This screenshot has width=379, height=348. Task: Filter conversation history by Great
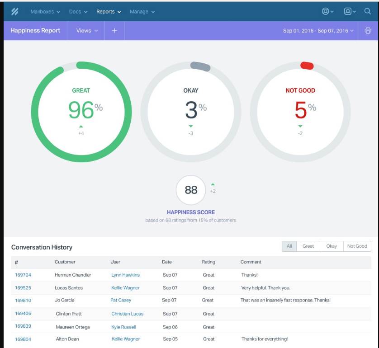click(308, 246)
